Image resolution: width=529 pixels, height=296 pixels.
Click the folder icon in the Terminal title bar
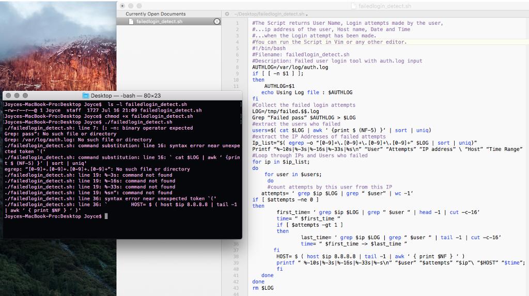click(86, 96)
